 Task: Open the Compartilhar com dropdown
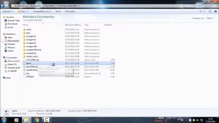42,11
